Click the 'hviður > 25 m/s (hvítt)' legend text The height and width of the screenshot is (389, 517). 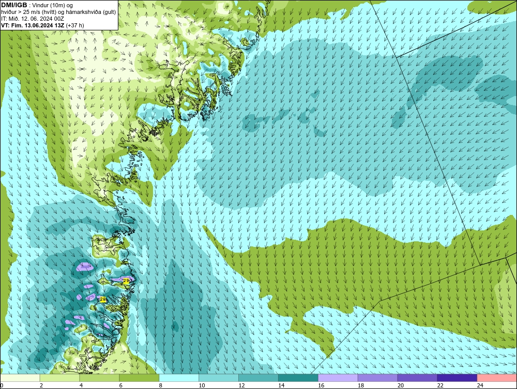tap(28, 12)
